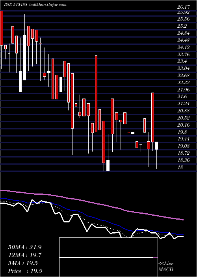Click the 19.8 price axis label
The image size is (197, 277).
pyautogui.click(x=182, y=132)
